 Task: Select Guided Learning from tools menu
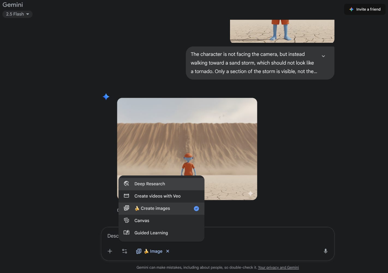[162, 233]
